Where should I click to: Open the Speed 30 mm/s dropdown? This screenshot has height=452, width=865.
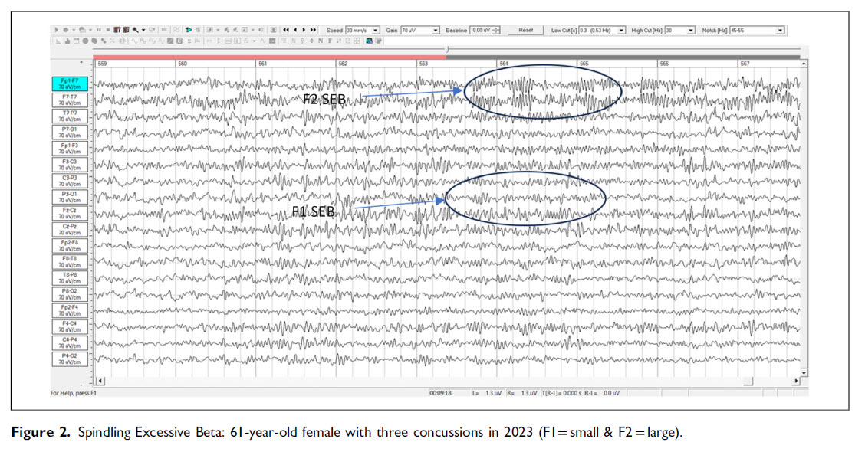pos(376,30)
